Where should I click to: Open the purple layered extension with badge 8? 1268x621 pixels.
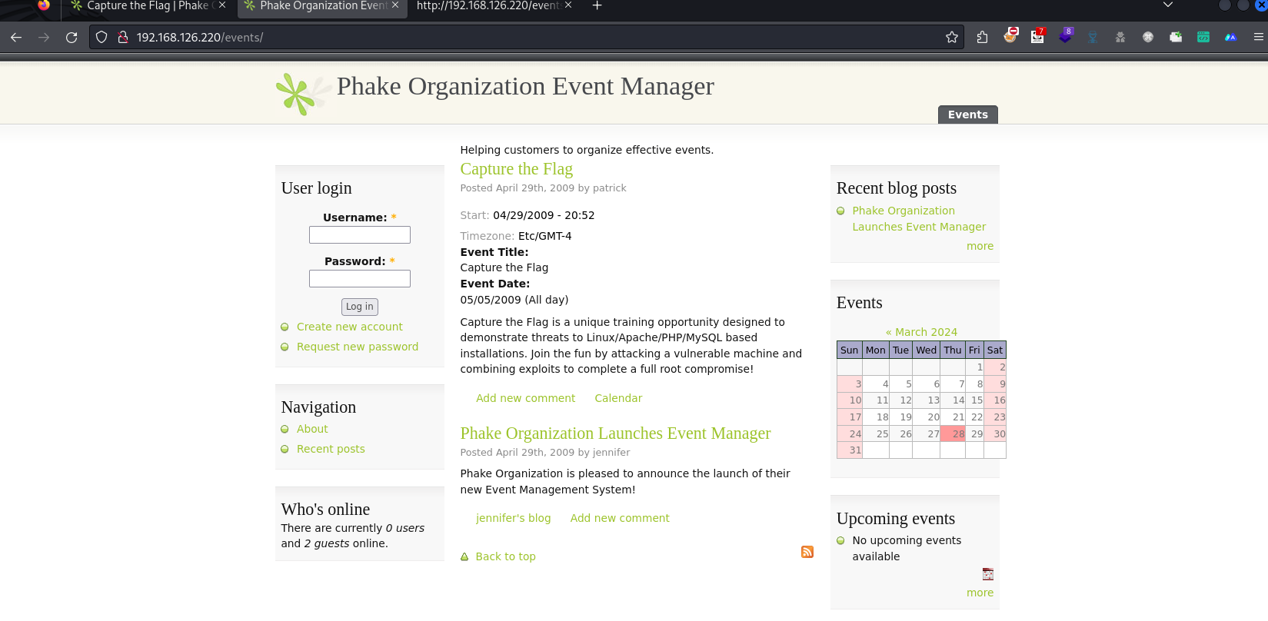click(1066, 35)
